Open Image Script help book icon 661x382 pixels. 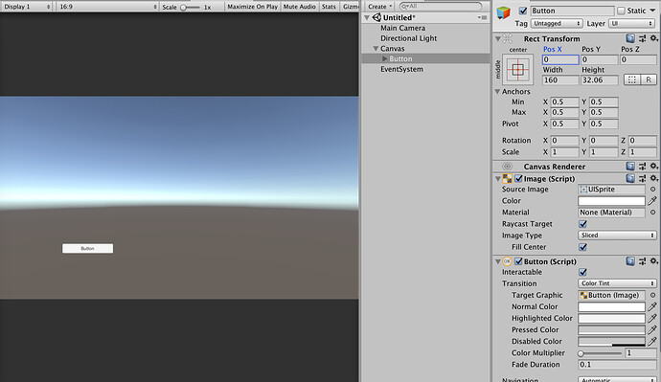click(630, 179)
